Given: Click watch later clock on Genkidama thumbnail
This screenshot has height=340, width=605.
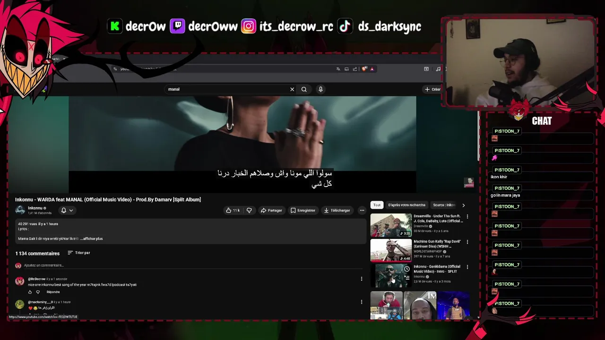Looking at the screenshot, I should point(406,269).
